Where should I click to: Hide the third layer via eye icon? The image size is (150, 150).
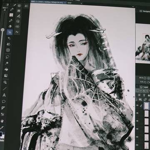tap(137, 121)
